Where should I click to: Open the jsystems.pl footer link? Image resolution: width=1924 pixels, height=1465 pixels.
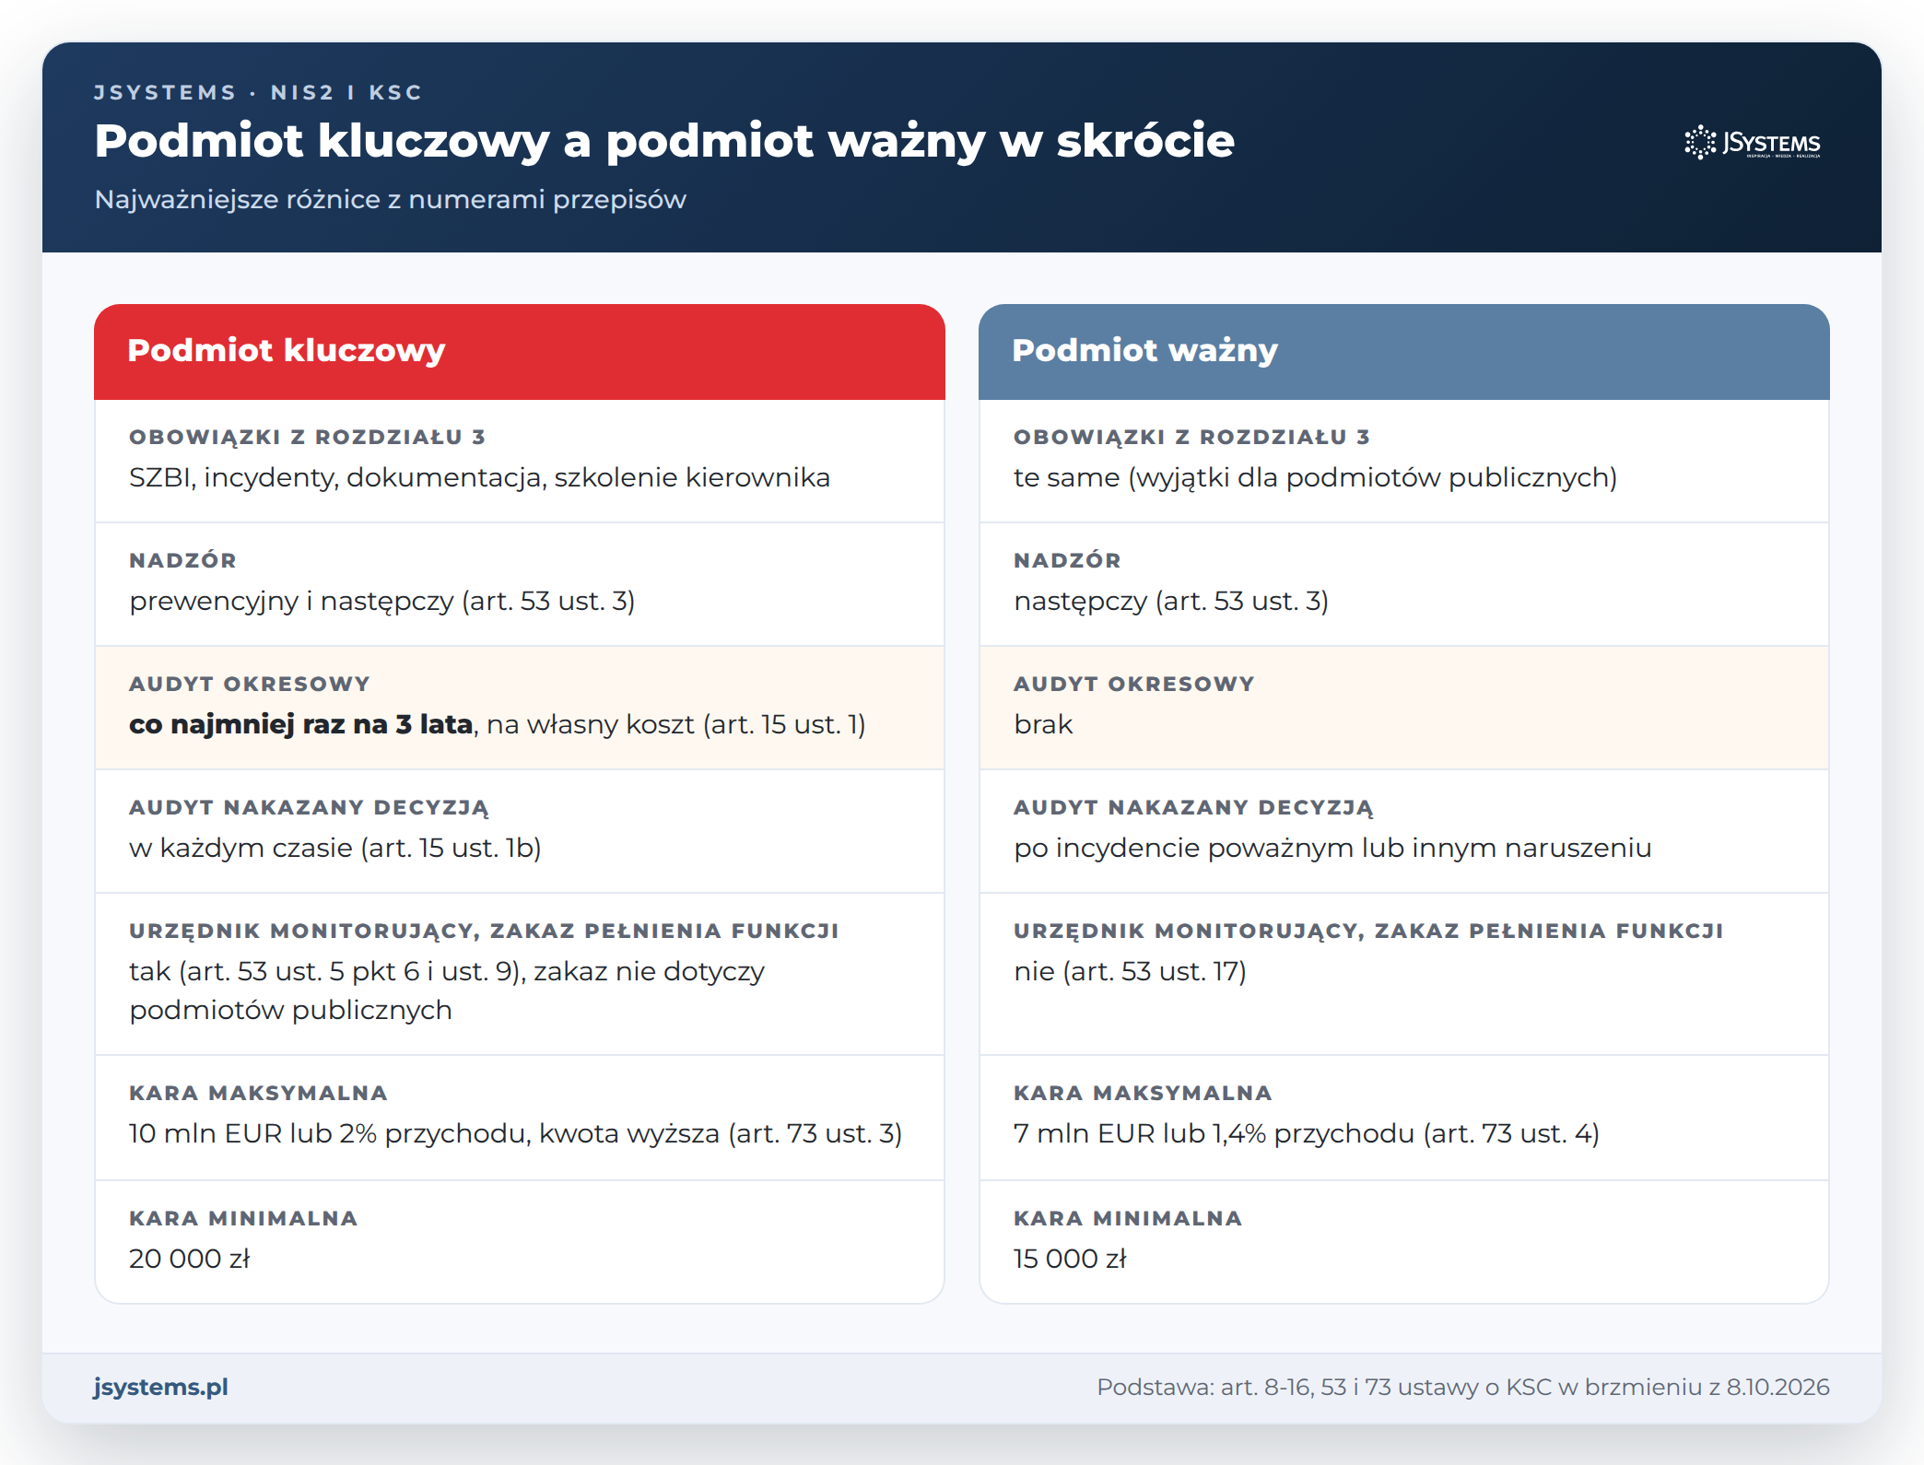coord(160,1387)
